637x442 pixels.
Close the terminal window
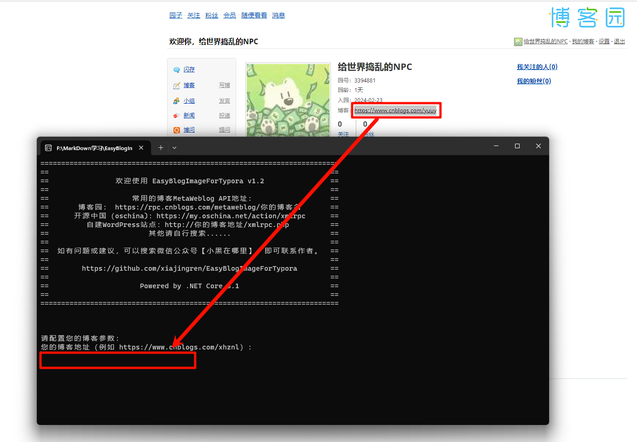[539, 146]
